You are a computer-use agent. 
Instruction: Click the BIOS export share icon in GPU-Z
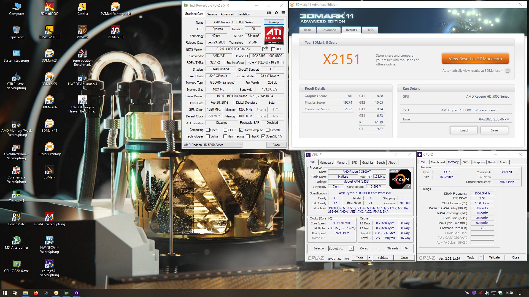[265, 49]
